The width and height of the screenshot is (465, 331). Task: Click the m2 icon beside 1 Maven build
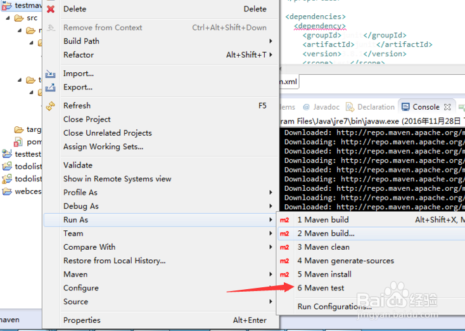(x=284, y=220)
